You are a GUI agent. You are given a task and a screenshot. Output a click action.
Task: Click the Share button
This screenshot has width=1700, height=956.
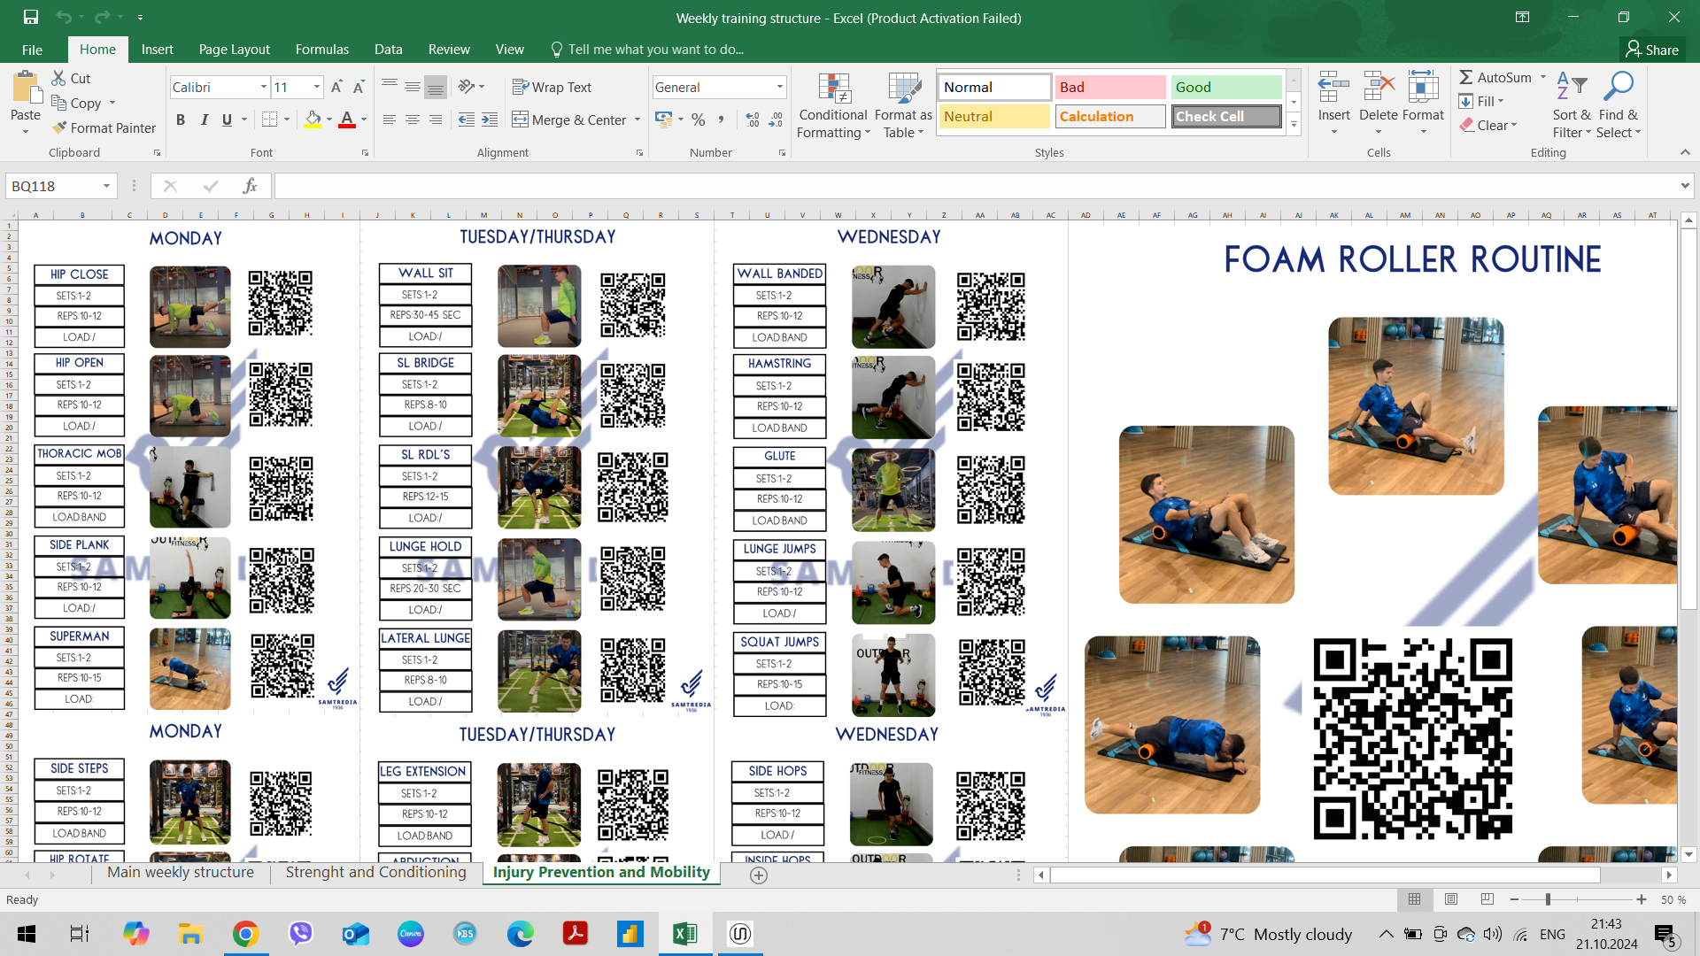coord(1652,50)
